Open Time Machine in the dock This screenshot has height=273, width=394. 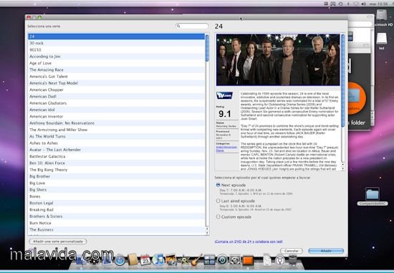222,260
